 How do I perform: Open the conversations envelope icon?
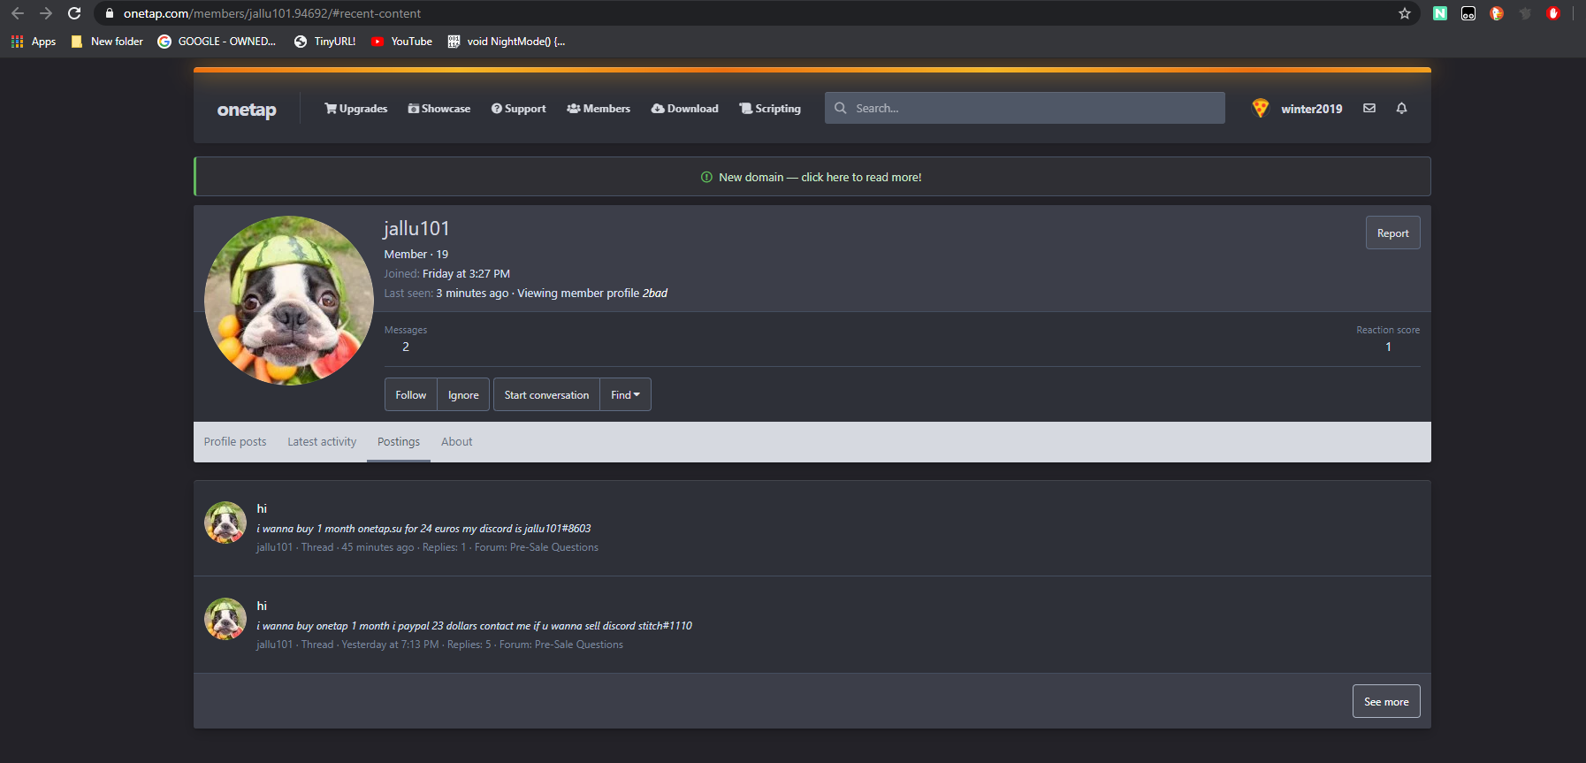click(1369, 108)
